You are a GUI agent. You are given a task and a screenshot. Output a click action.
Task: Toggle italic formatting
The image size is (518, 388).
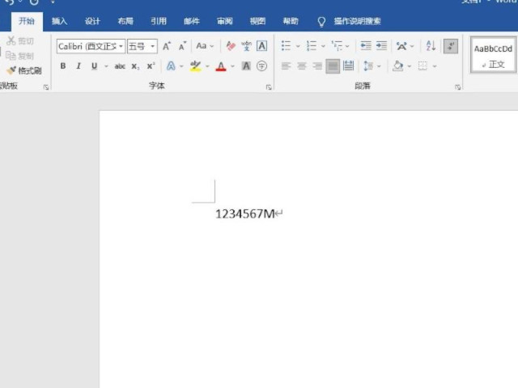point(79,66)
